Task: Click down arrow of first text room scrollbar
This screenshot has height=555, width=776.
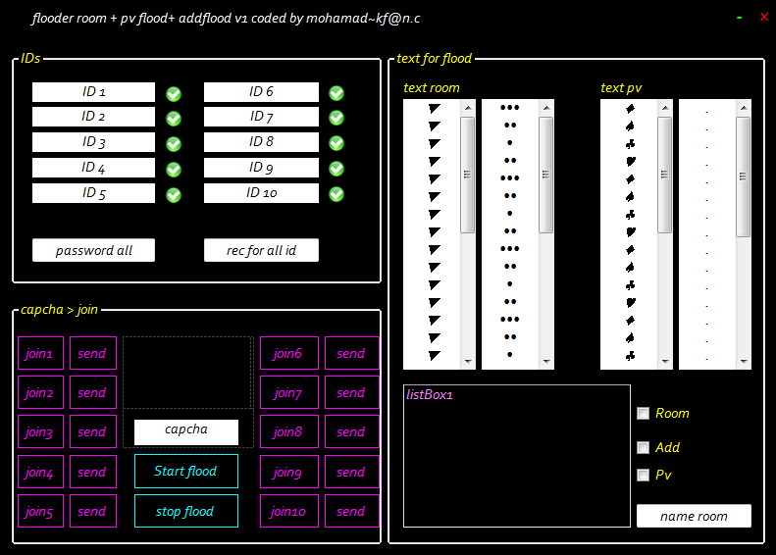Action: coord(468,362)
